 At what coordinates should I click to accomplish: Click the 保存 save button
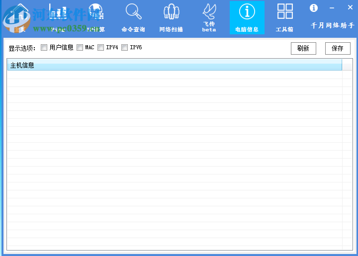338,48
